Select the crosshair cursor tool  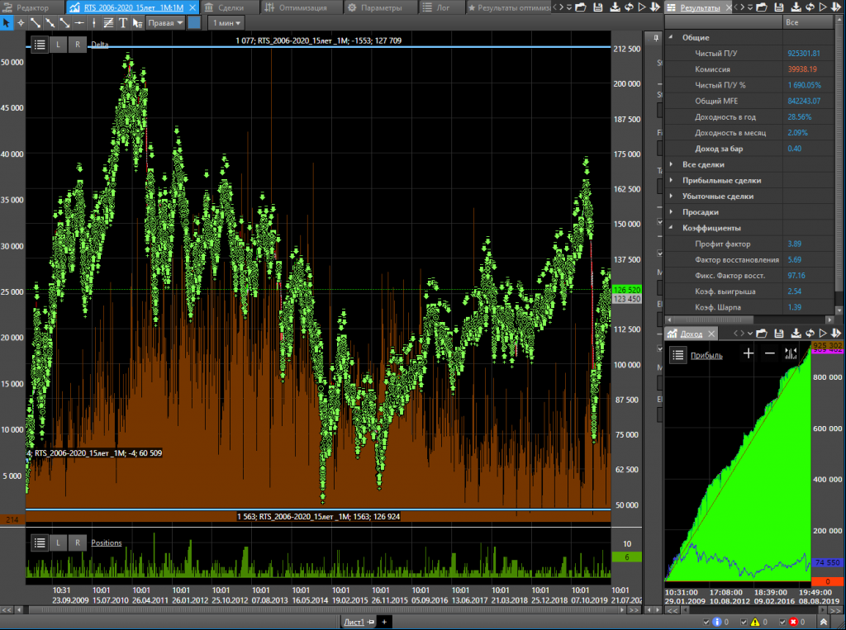pyautogui.click(x=21, y=22)
